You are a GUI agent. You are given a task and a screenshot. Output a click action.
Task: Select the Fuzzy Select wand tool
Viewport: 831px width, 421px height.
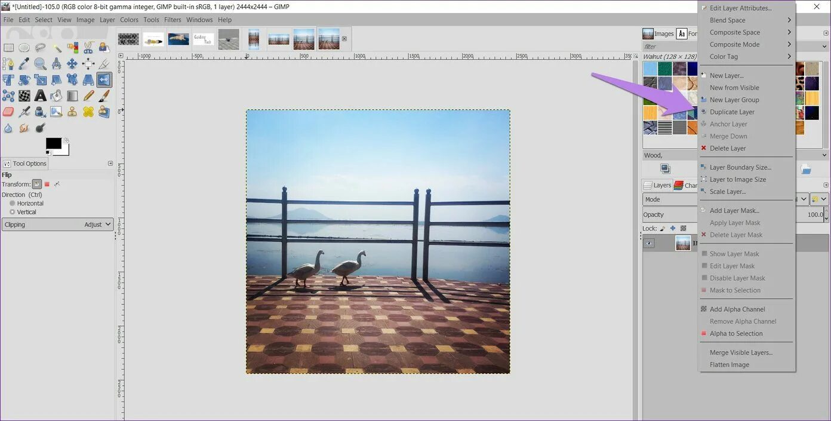coord(56,48)
